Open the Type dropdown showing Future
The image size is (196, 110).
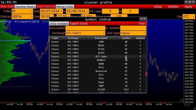pyautogui.click(x=133, y=33)
